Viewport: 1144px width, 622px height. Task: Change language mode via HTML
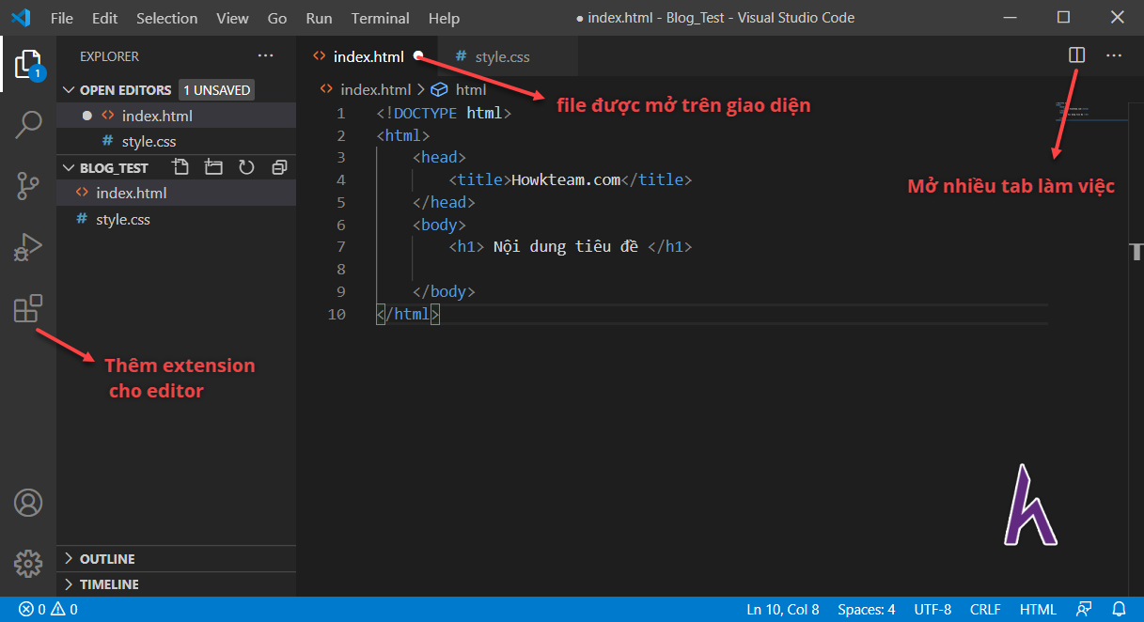[1038, 609]
